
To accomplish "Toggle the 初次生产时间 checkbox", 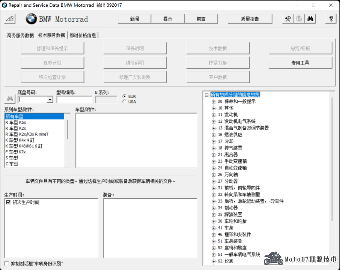I will 8,202.
